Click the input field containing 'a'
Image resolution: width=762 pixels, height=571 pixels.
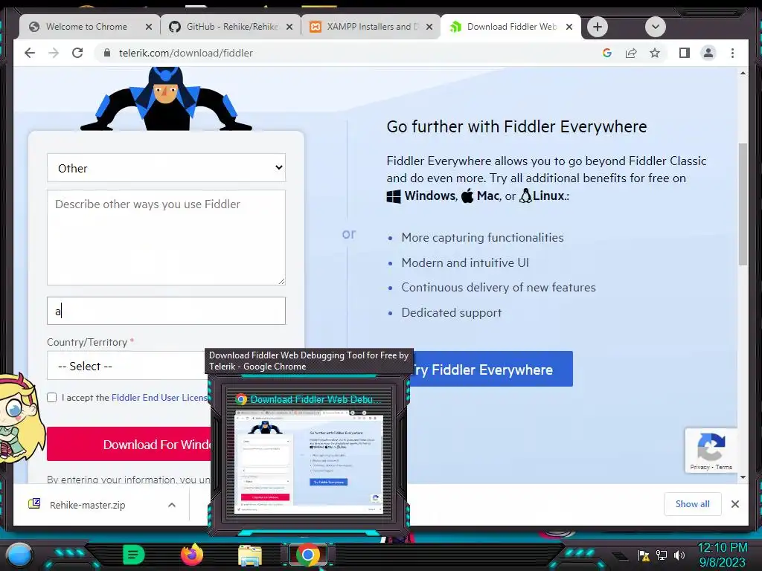[x=166, y=311]
